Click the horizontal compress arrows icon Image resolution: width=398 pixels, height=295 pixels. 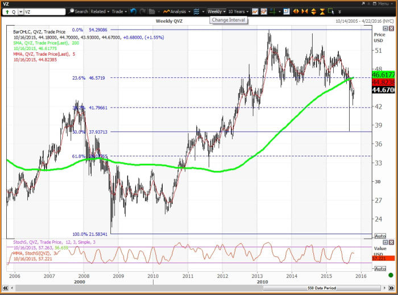[305, 11]
